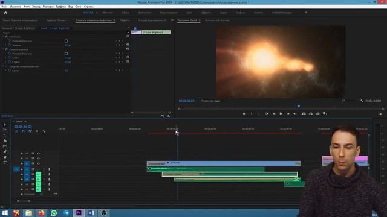Hide video track V1 with eye
This screenshot has width=387, height=217.
click(38, 163)
